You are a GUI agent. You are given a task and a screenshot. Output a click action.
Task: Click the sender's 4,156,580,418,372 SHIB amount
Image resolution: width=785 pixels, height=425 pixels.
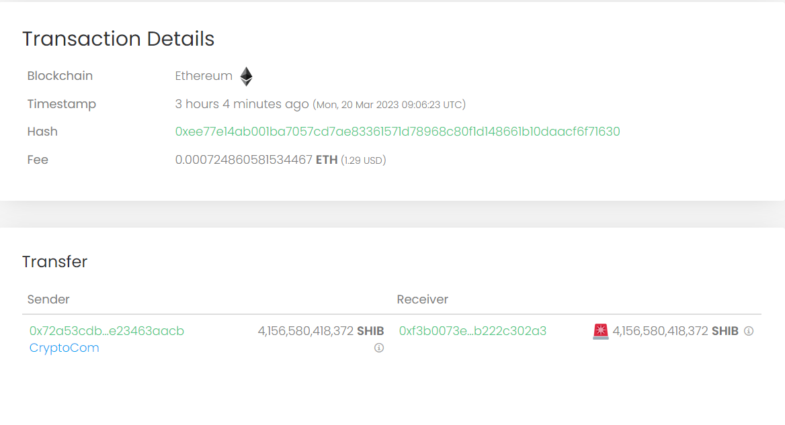[x=321, y=331]
